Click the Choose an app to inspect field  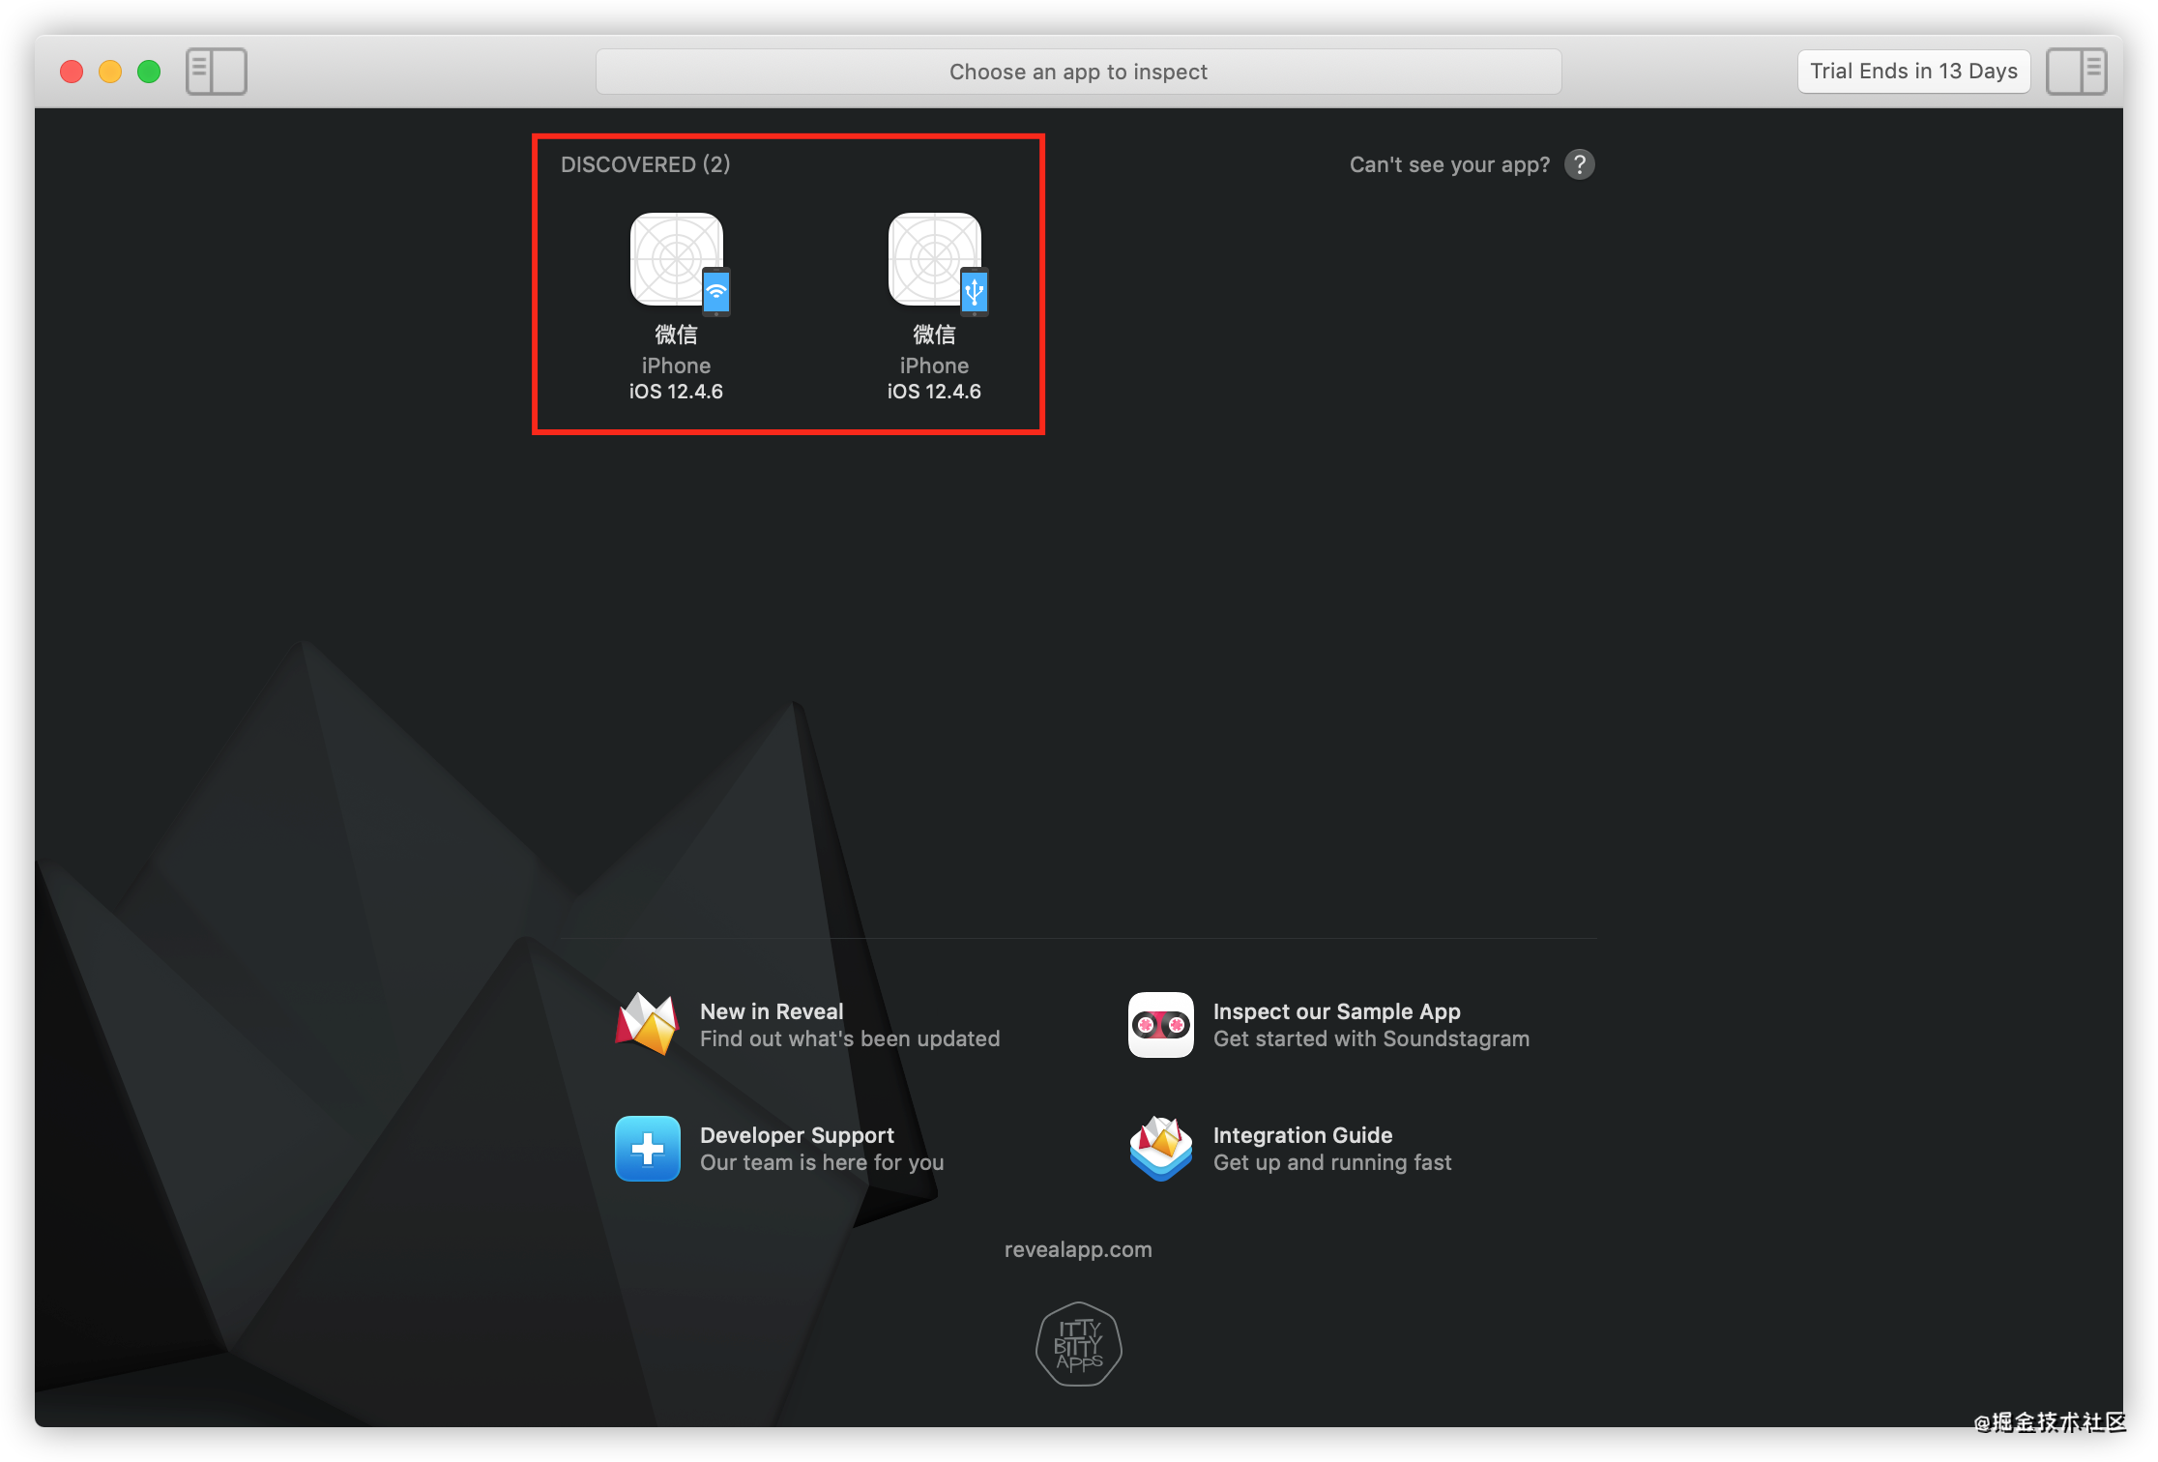(1078, 72)
